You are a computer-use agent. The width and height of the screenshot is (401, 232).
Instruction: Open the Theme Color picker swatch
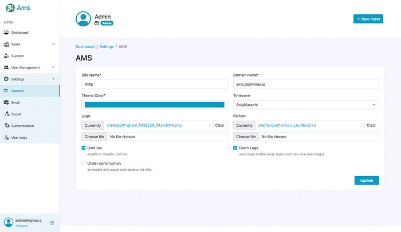155,105
